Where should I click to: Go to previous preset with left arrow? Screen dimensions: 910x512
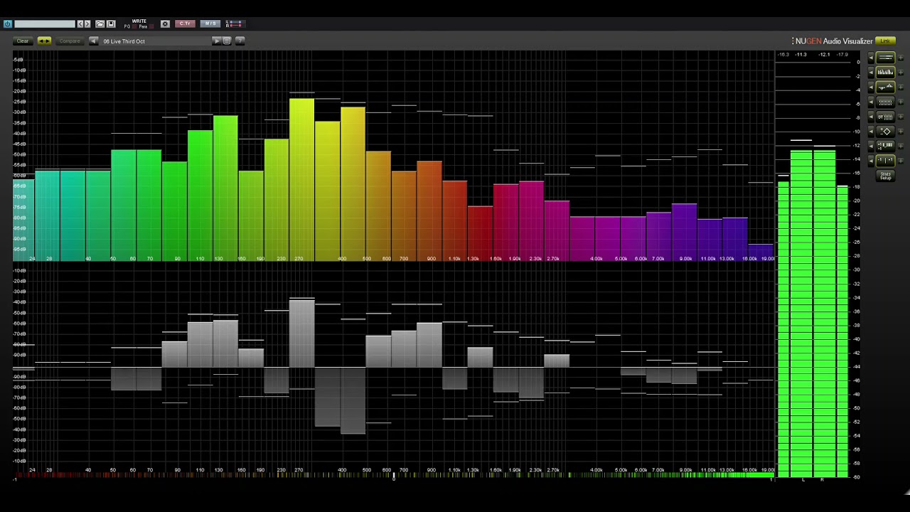click(x=93, y=41)
